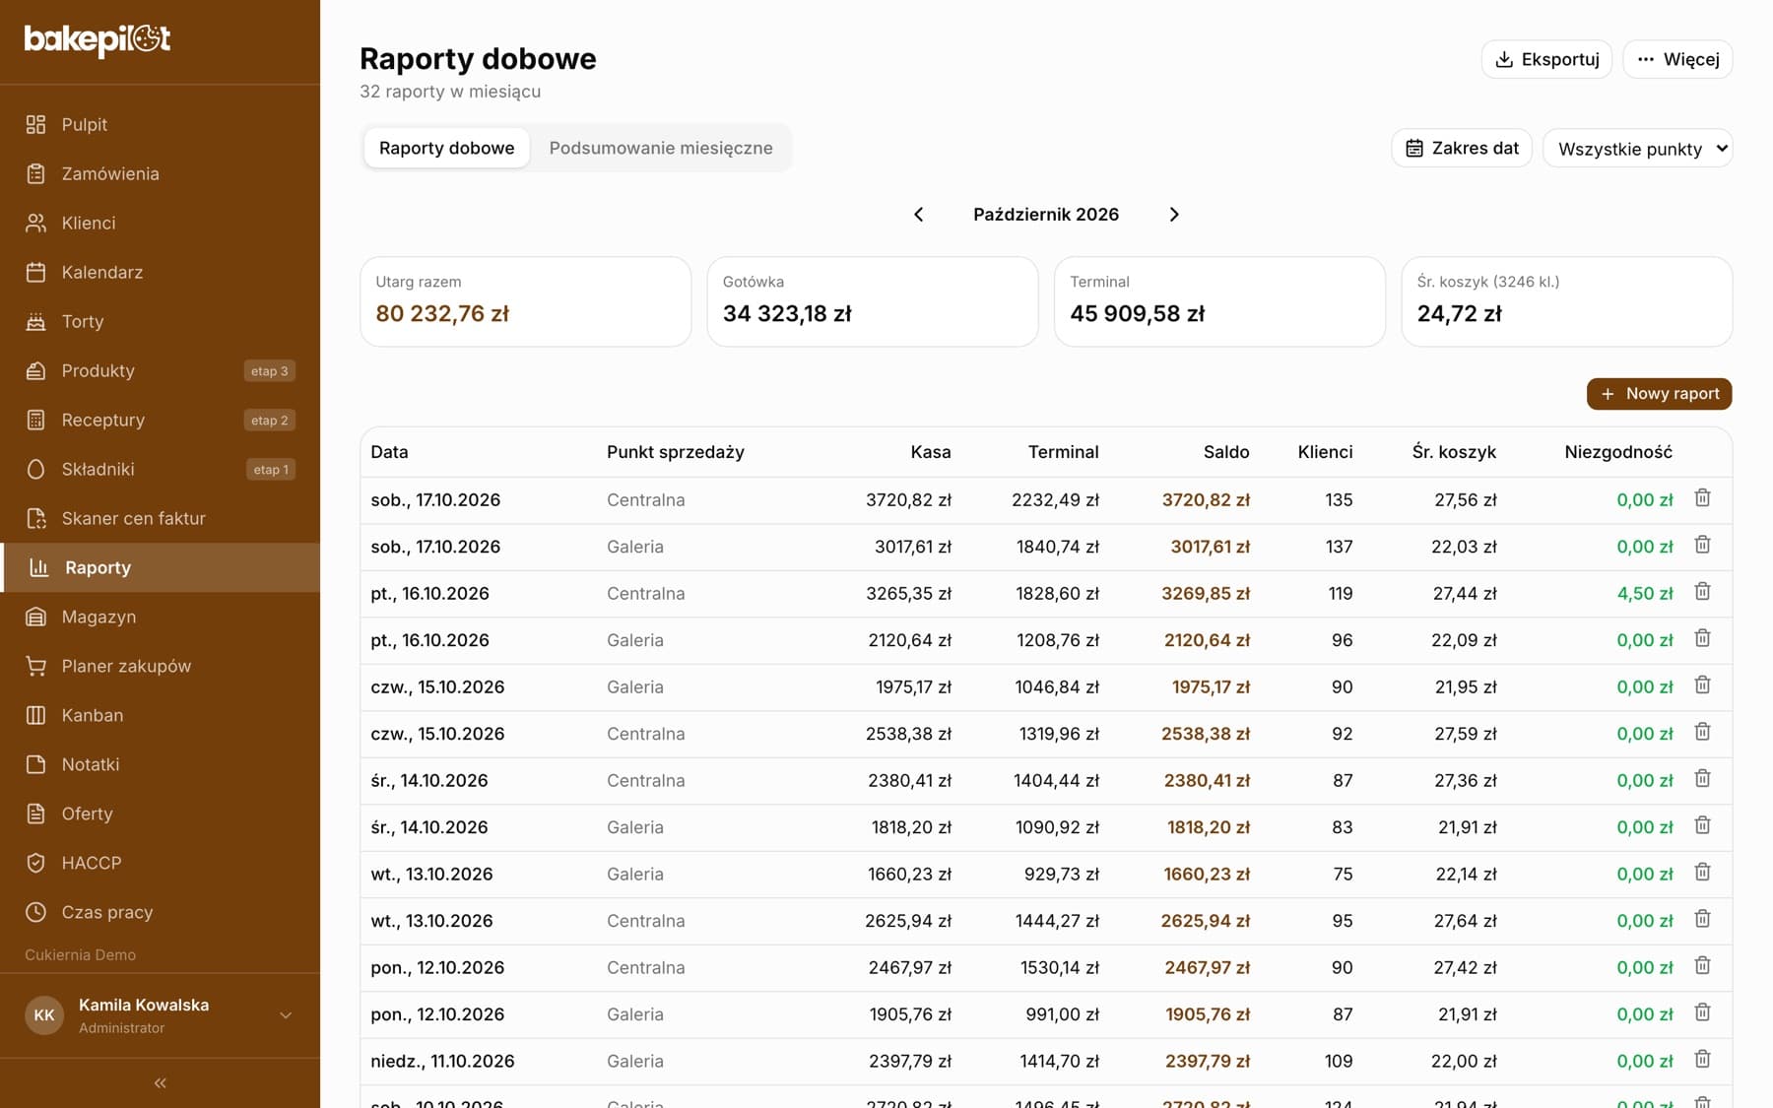Open the Wszystkie punkty dropdown
Viewport: 1773px width, 1108px height.
point(1637,149)
